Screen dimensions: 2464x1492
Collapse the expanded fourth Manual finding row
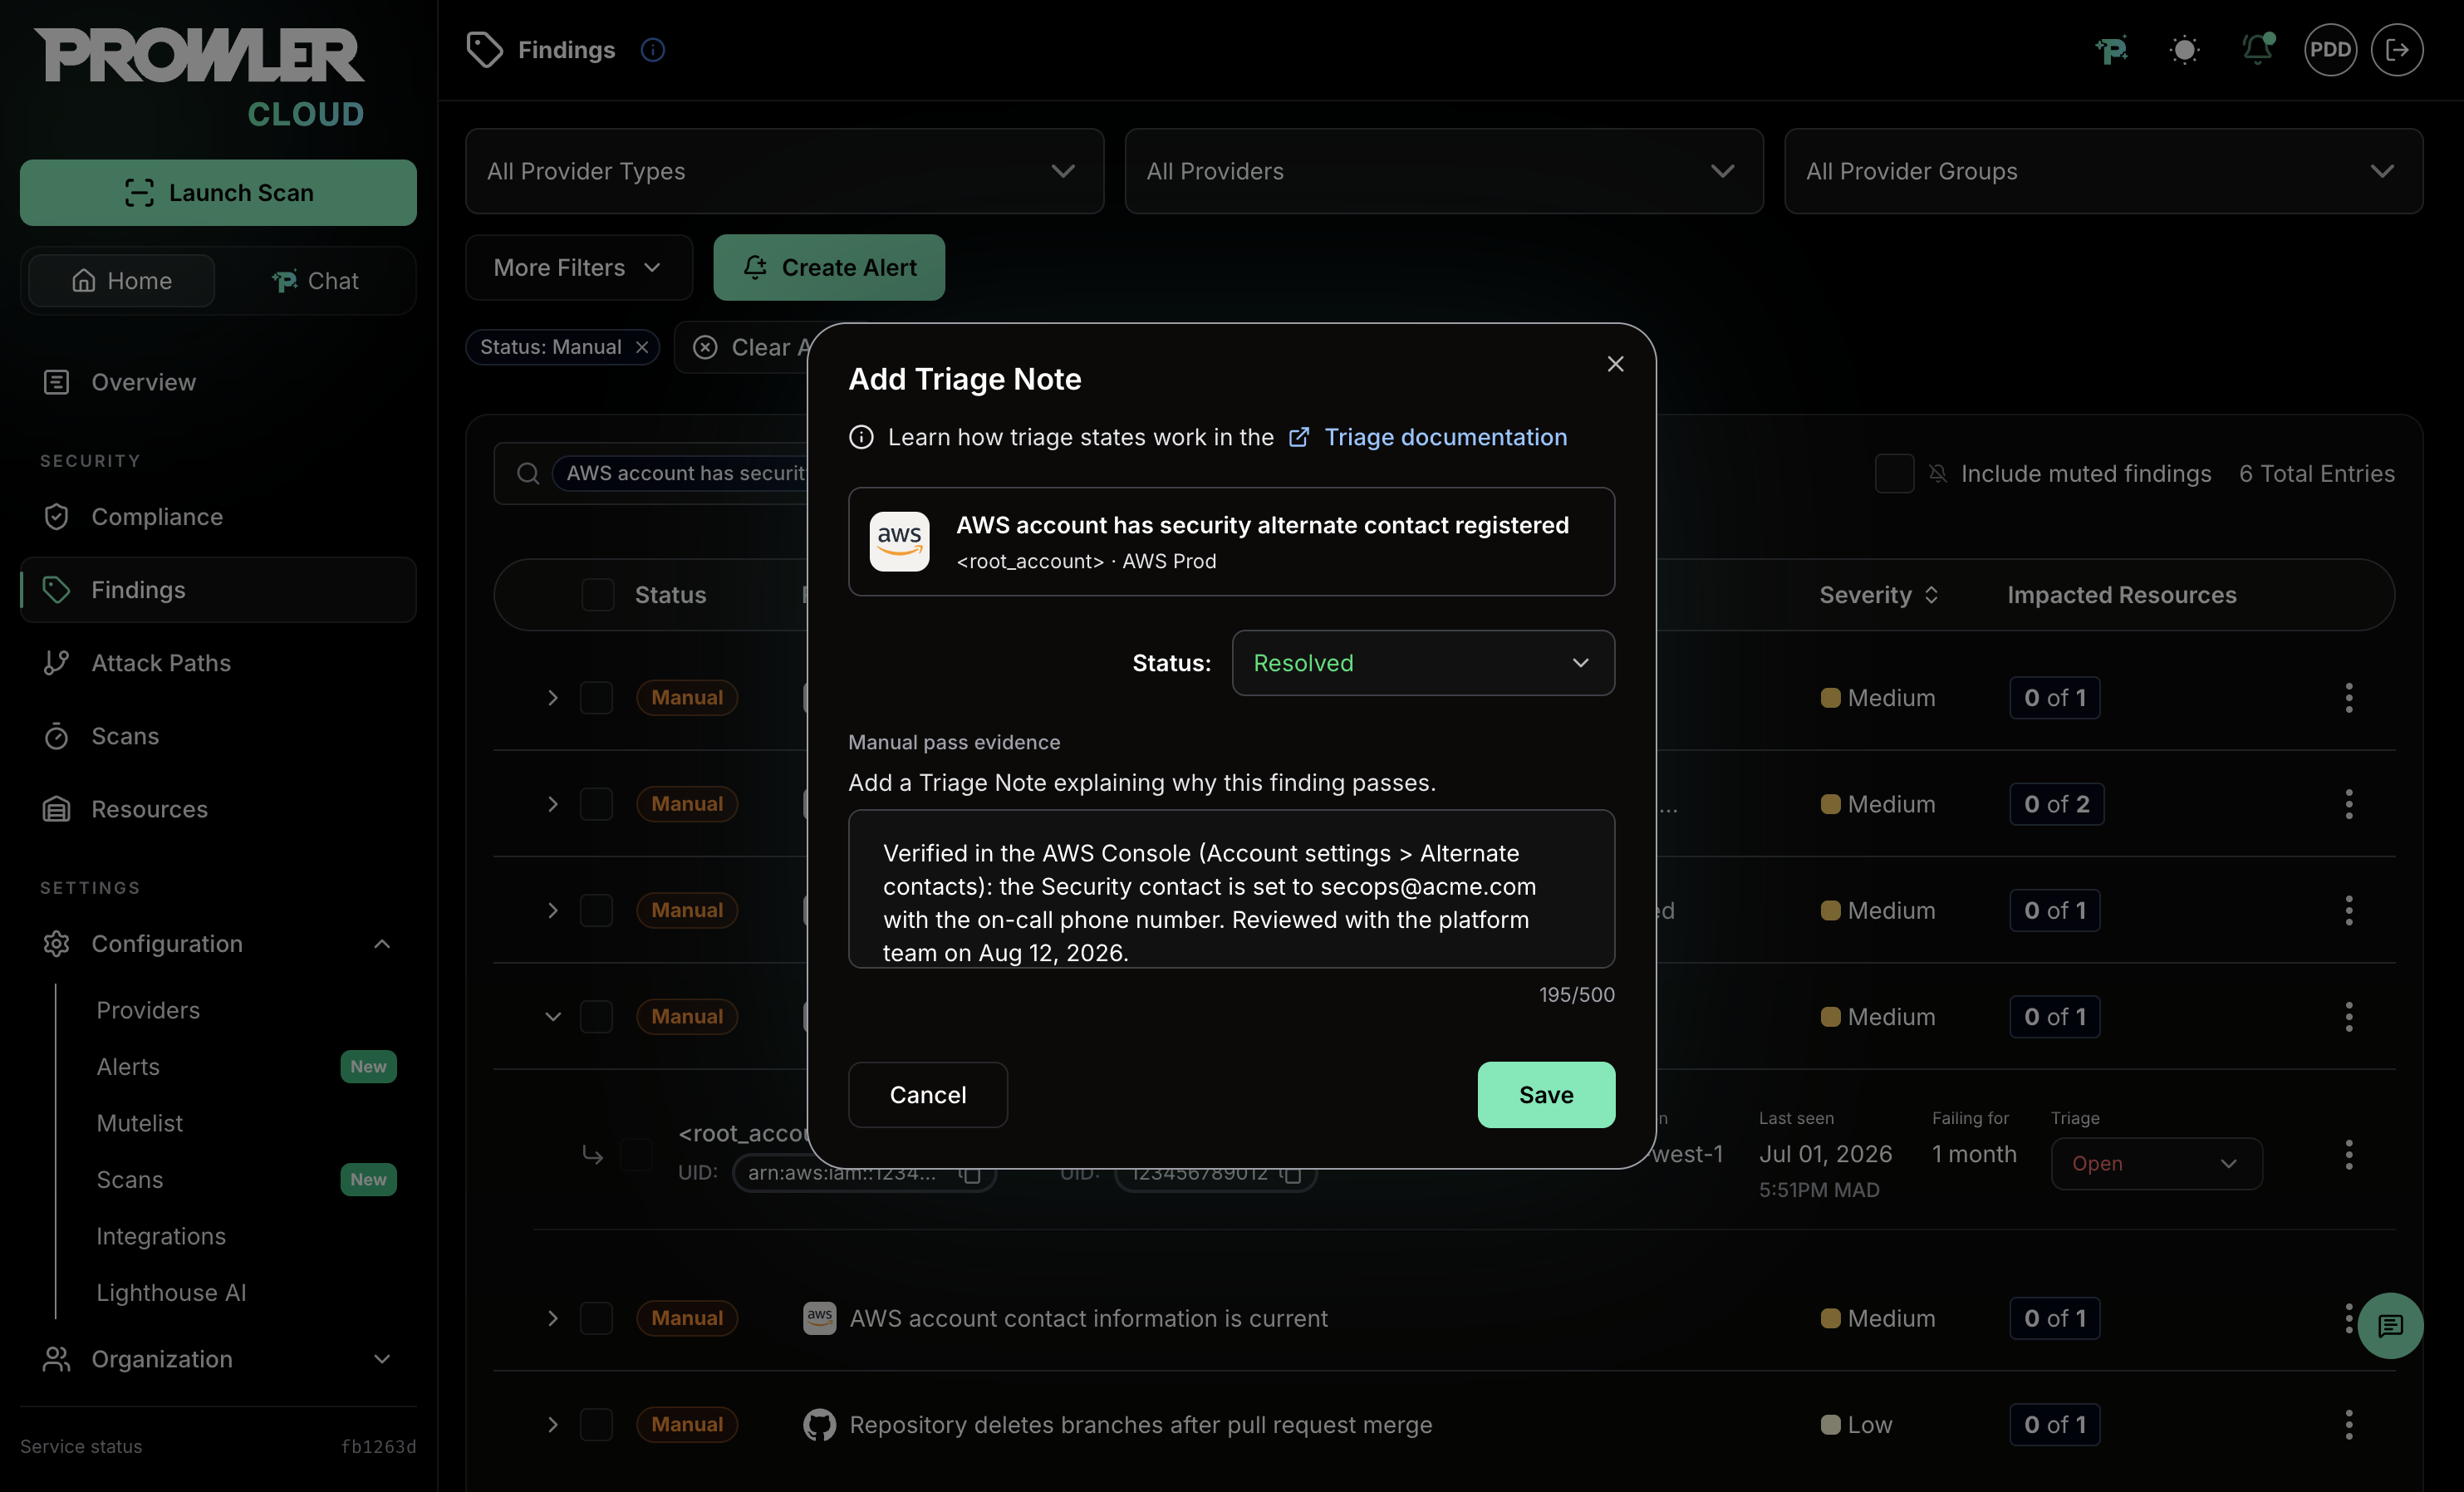pyautogui.click(x=552, y=1017)
